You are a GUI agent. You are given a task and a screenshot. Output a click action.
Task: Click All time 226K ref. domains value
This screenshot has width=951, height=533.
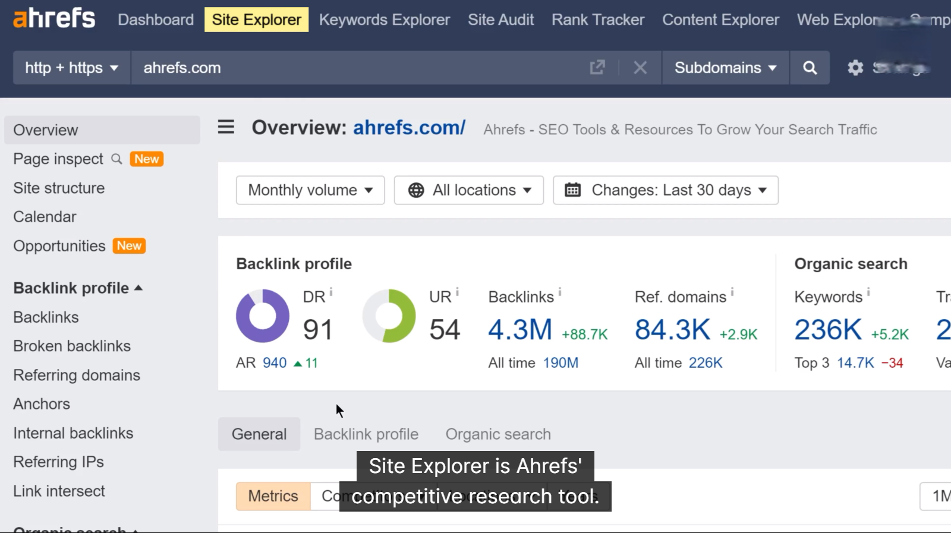tap(706, 363)
